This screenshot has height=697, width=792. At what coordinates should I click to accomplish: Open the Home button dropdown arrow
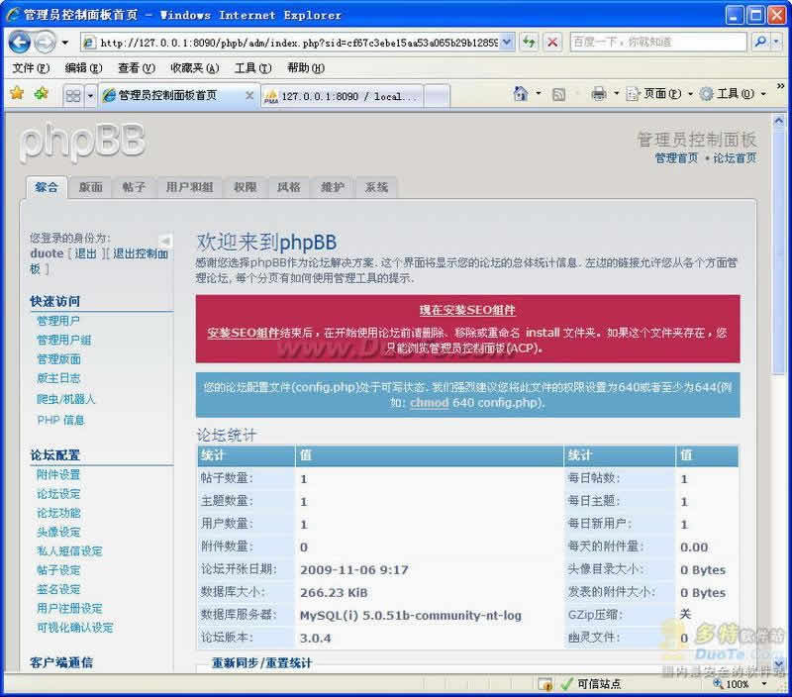point(538,93)
